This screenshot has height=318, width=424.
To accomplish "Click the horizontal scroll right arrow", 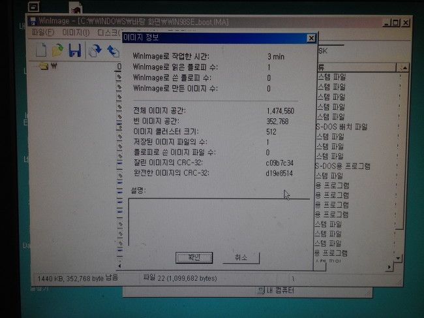I will [389, 267].
